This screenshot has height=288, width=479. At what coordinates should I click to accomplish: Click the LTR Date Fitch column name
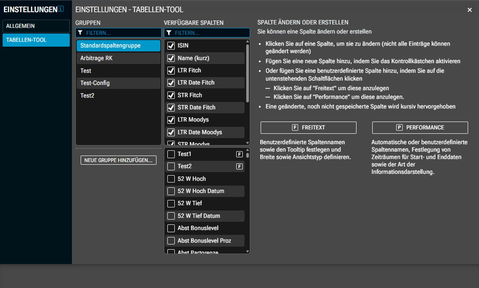[196, 83]
